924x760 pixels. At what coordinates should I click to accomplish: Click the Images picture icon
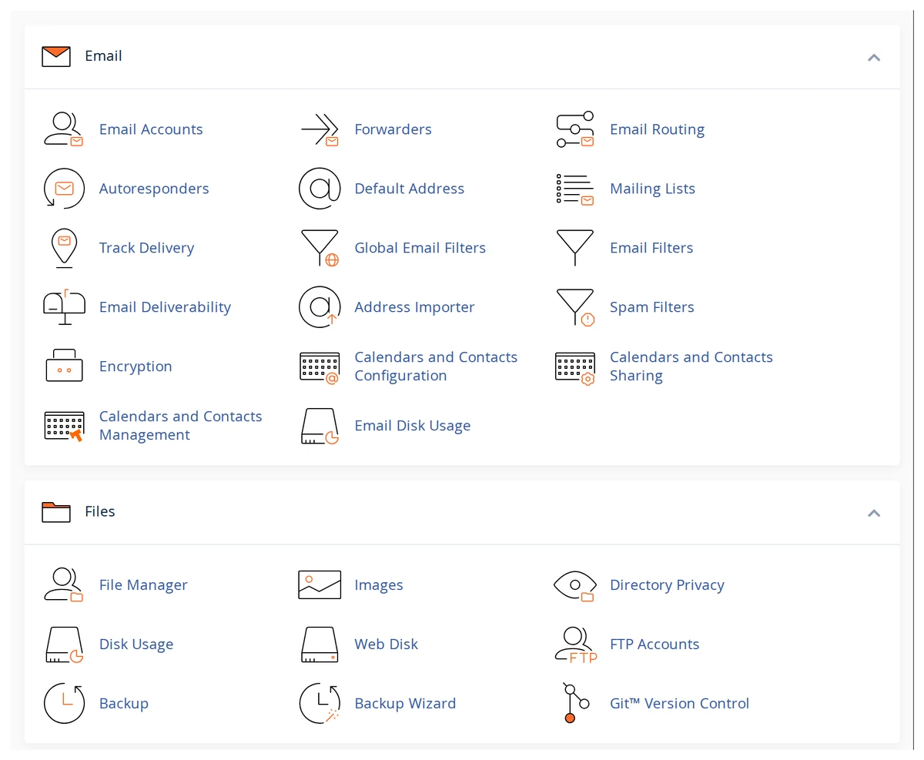pos(320,585)
